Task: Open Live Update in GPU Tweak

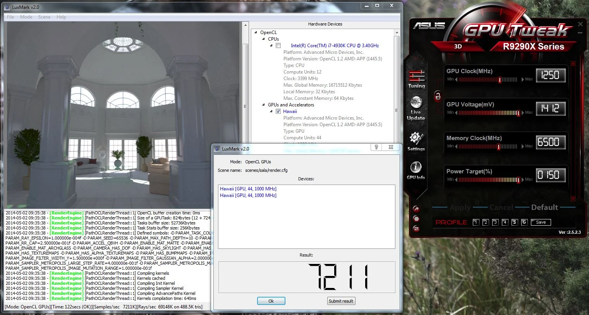Action: (416, 108)
